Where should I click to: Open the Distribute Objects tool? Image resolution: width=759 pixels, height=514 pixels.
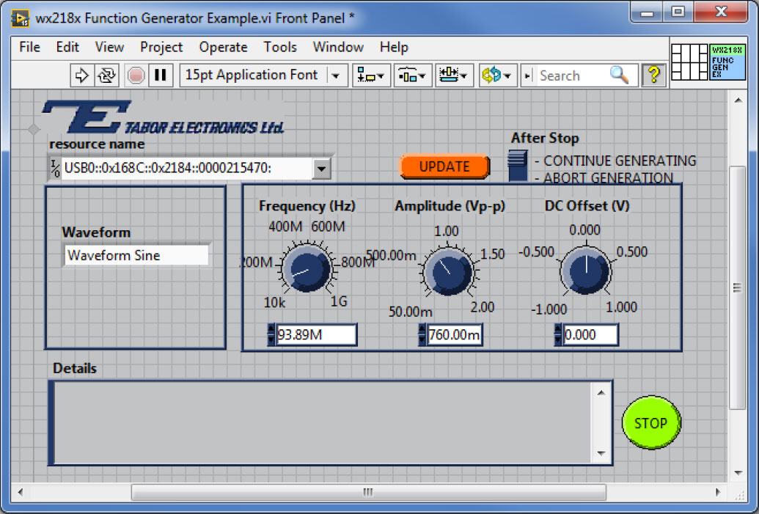(412, 75)
